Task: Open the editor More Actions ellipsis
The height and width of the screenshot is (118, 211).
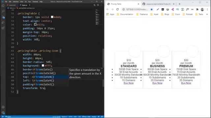Action: coord(101,5)
